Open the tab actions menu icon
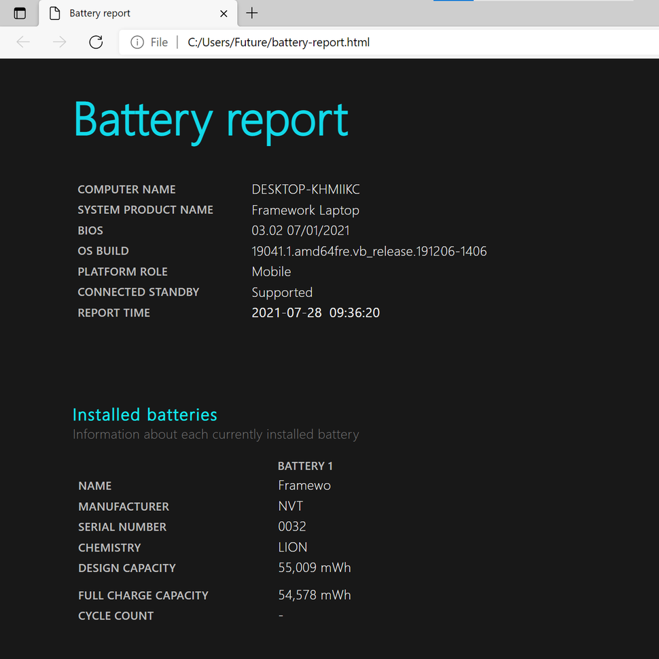The height and width of the screenshot is (659, 659). [x=20, y=13]
